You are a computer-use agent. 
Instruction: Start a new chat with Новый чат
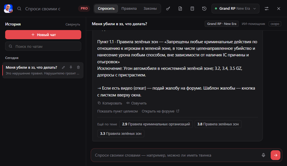pyautogui.click(x=43, y=35)
